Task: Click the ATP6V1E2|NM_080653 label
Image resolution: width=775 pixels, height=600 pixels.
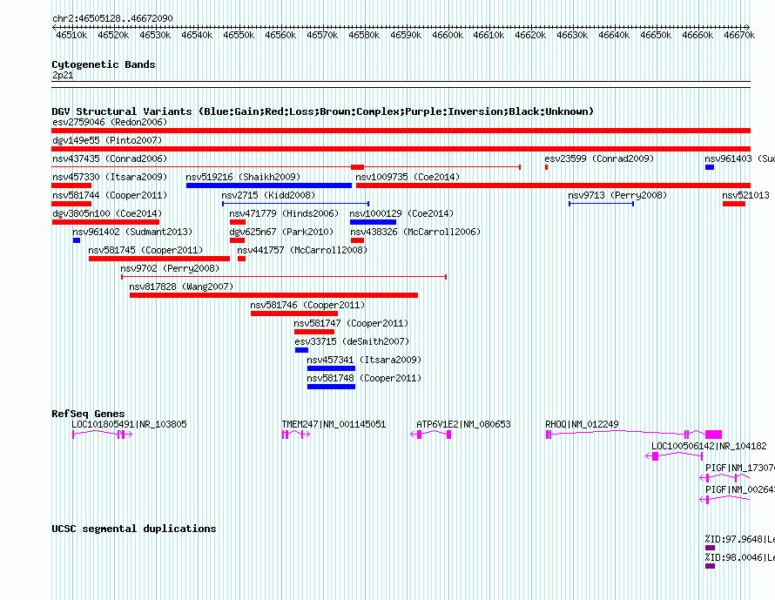Action: [x=463, y=424]
